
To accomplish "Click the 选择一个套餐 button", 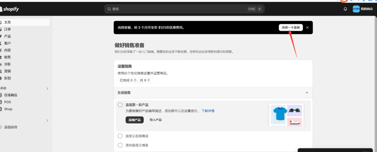I will 290,27.
